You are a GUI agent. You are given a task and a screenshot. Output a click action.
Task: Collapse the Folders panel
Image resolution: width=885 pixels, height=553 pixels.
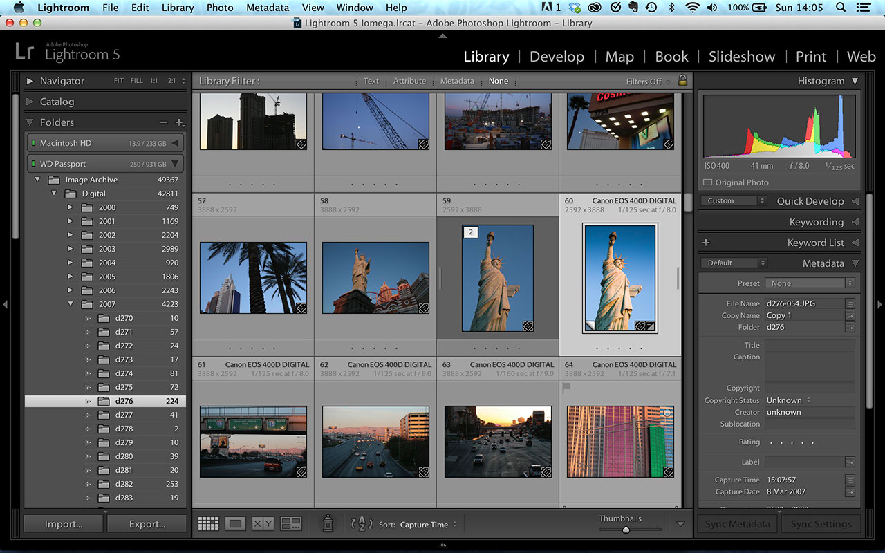(30, 122)
